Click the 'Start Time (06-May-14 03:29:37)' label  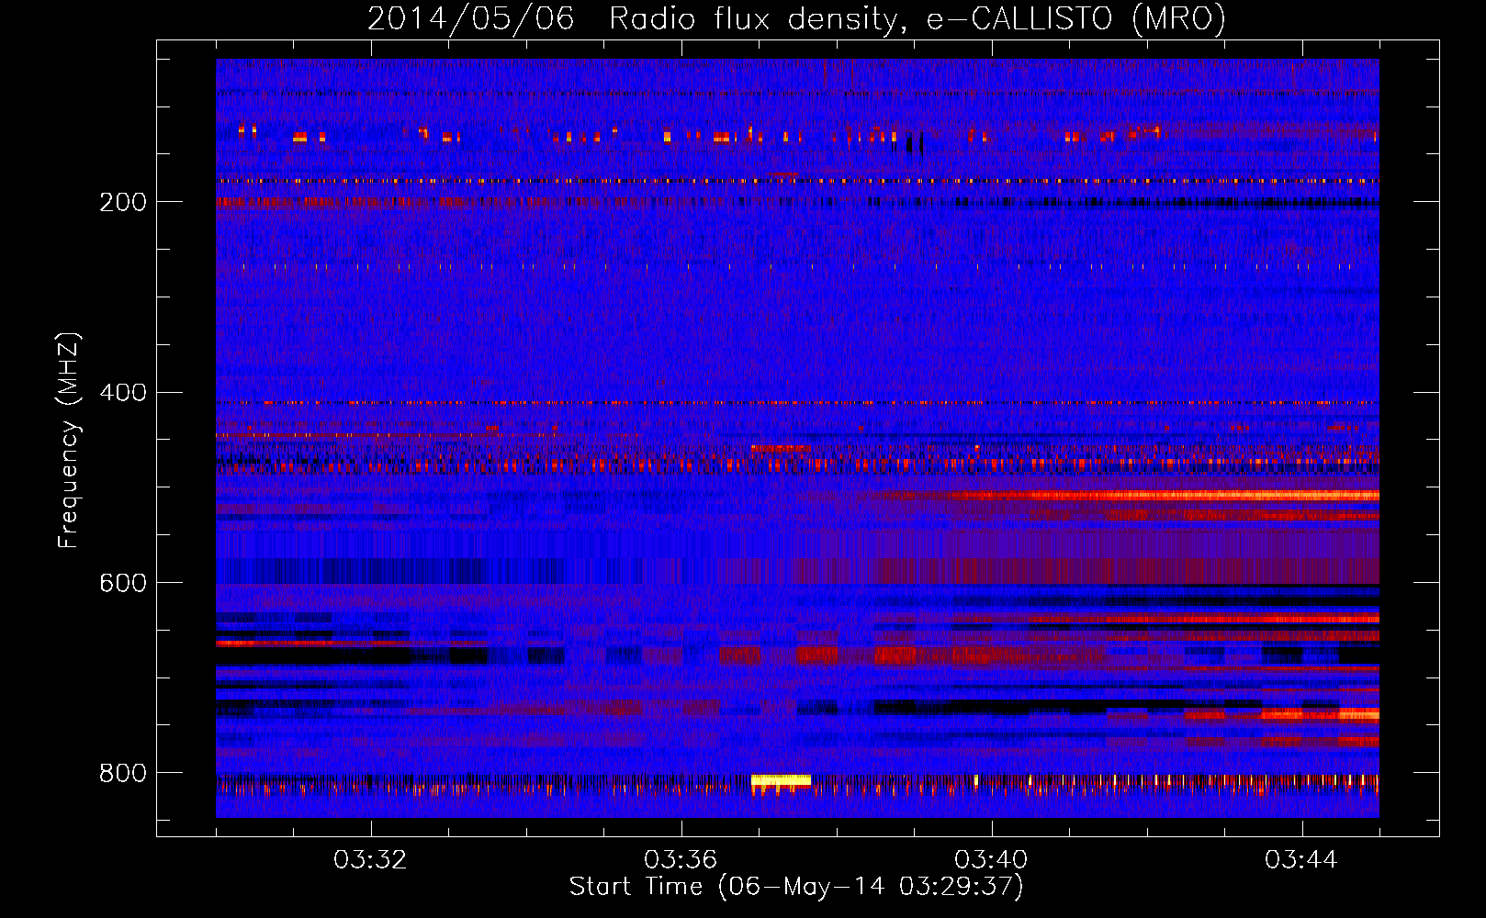(796, 887)
